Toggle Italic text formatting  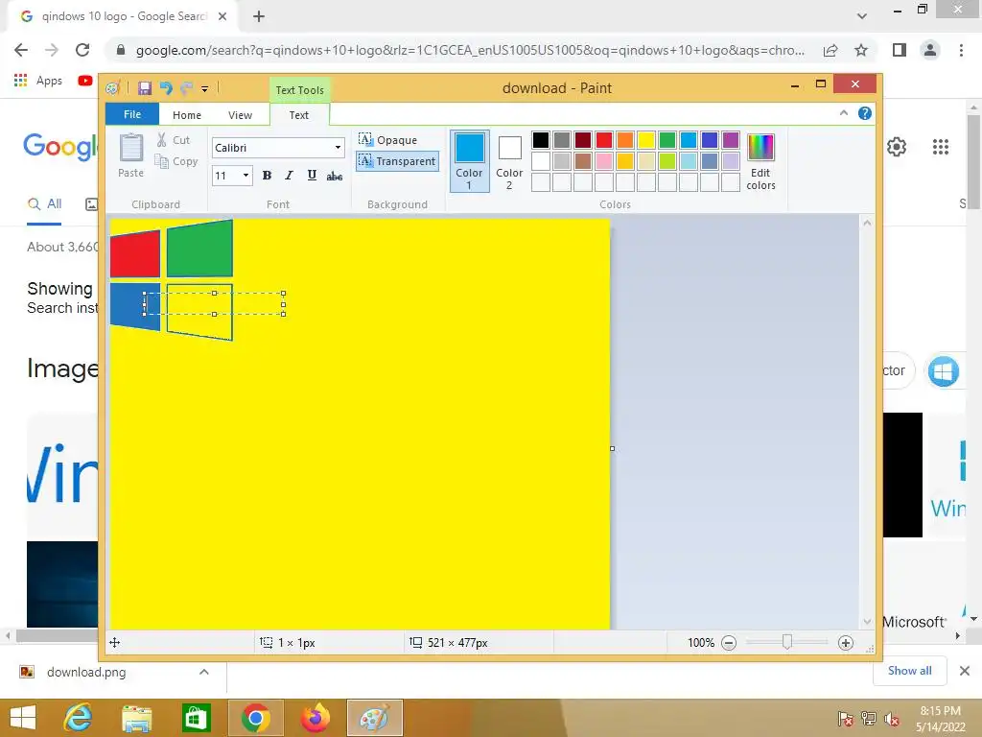point(289,176)
